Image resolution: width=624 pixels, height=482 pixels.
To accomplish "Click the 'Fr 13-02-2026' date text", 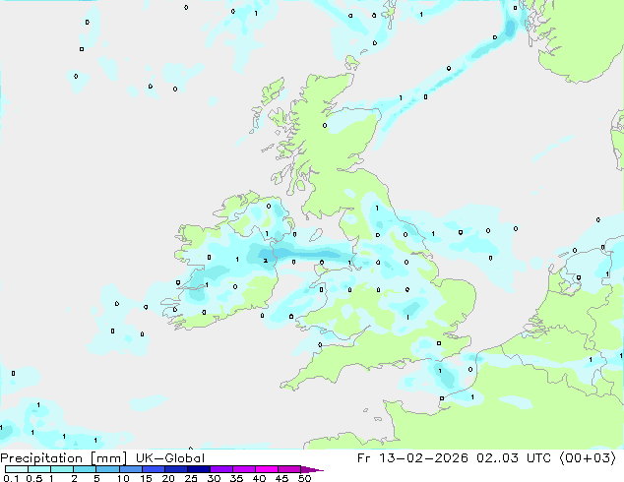I will tap(412, 458).
